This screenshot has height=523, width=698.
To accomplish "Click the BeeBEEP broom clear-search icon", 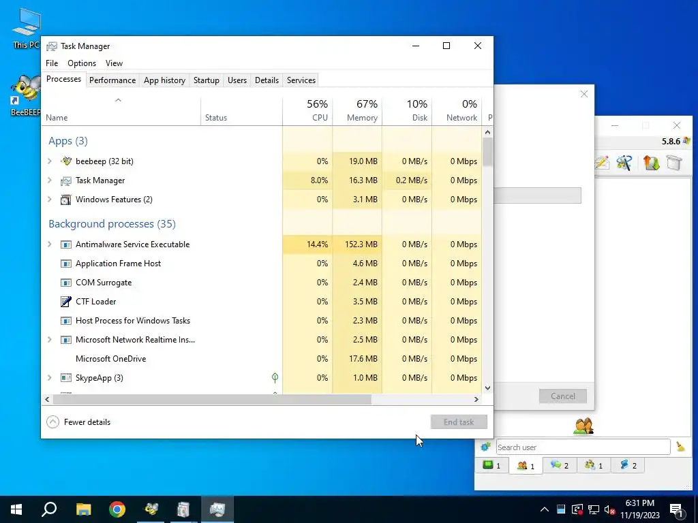I will (680, 447).
